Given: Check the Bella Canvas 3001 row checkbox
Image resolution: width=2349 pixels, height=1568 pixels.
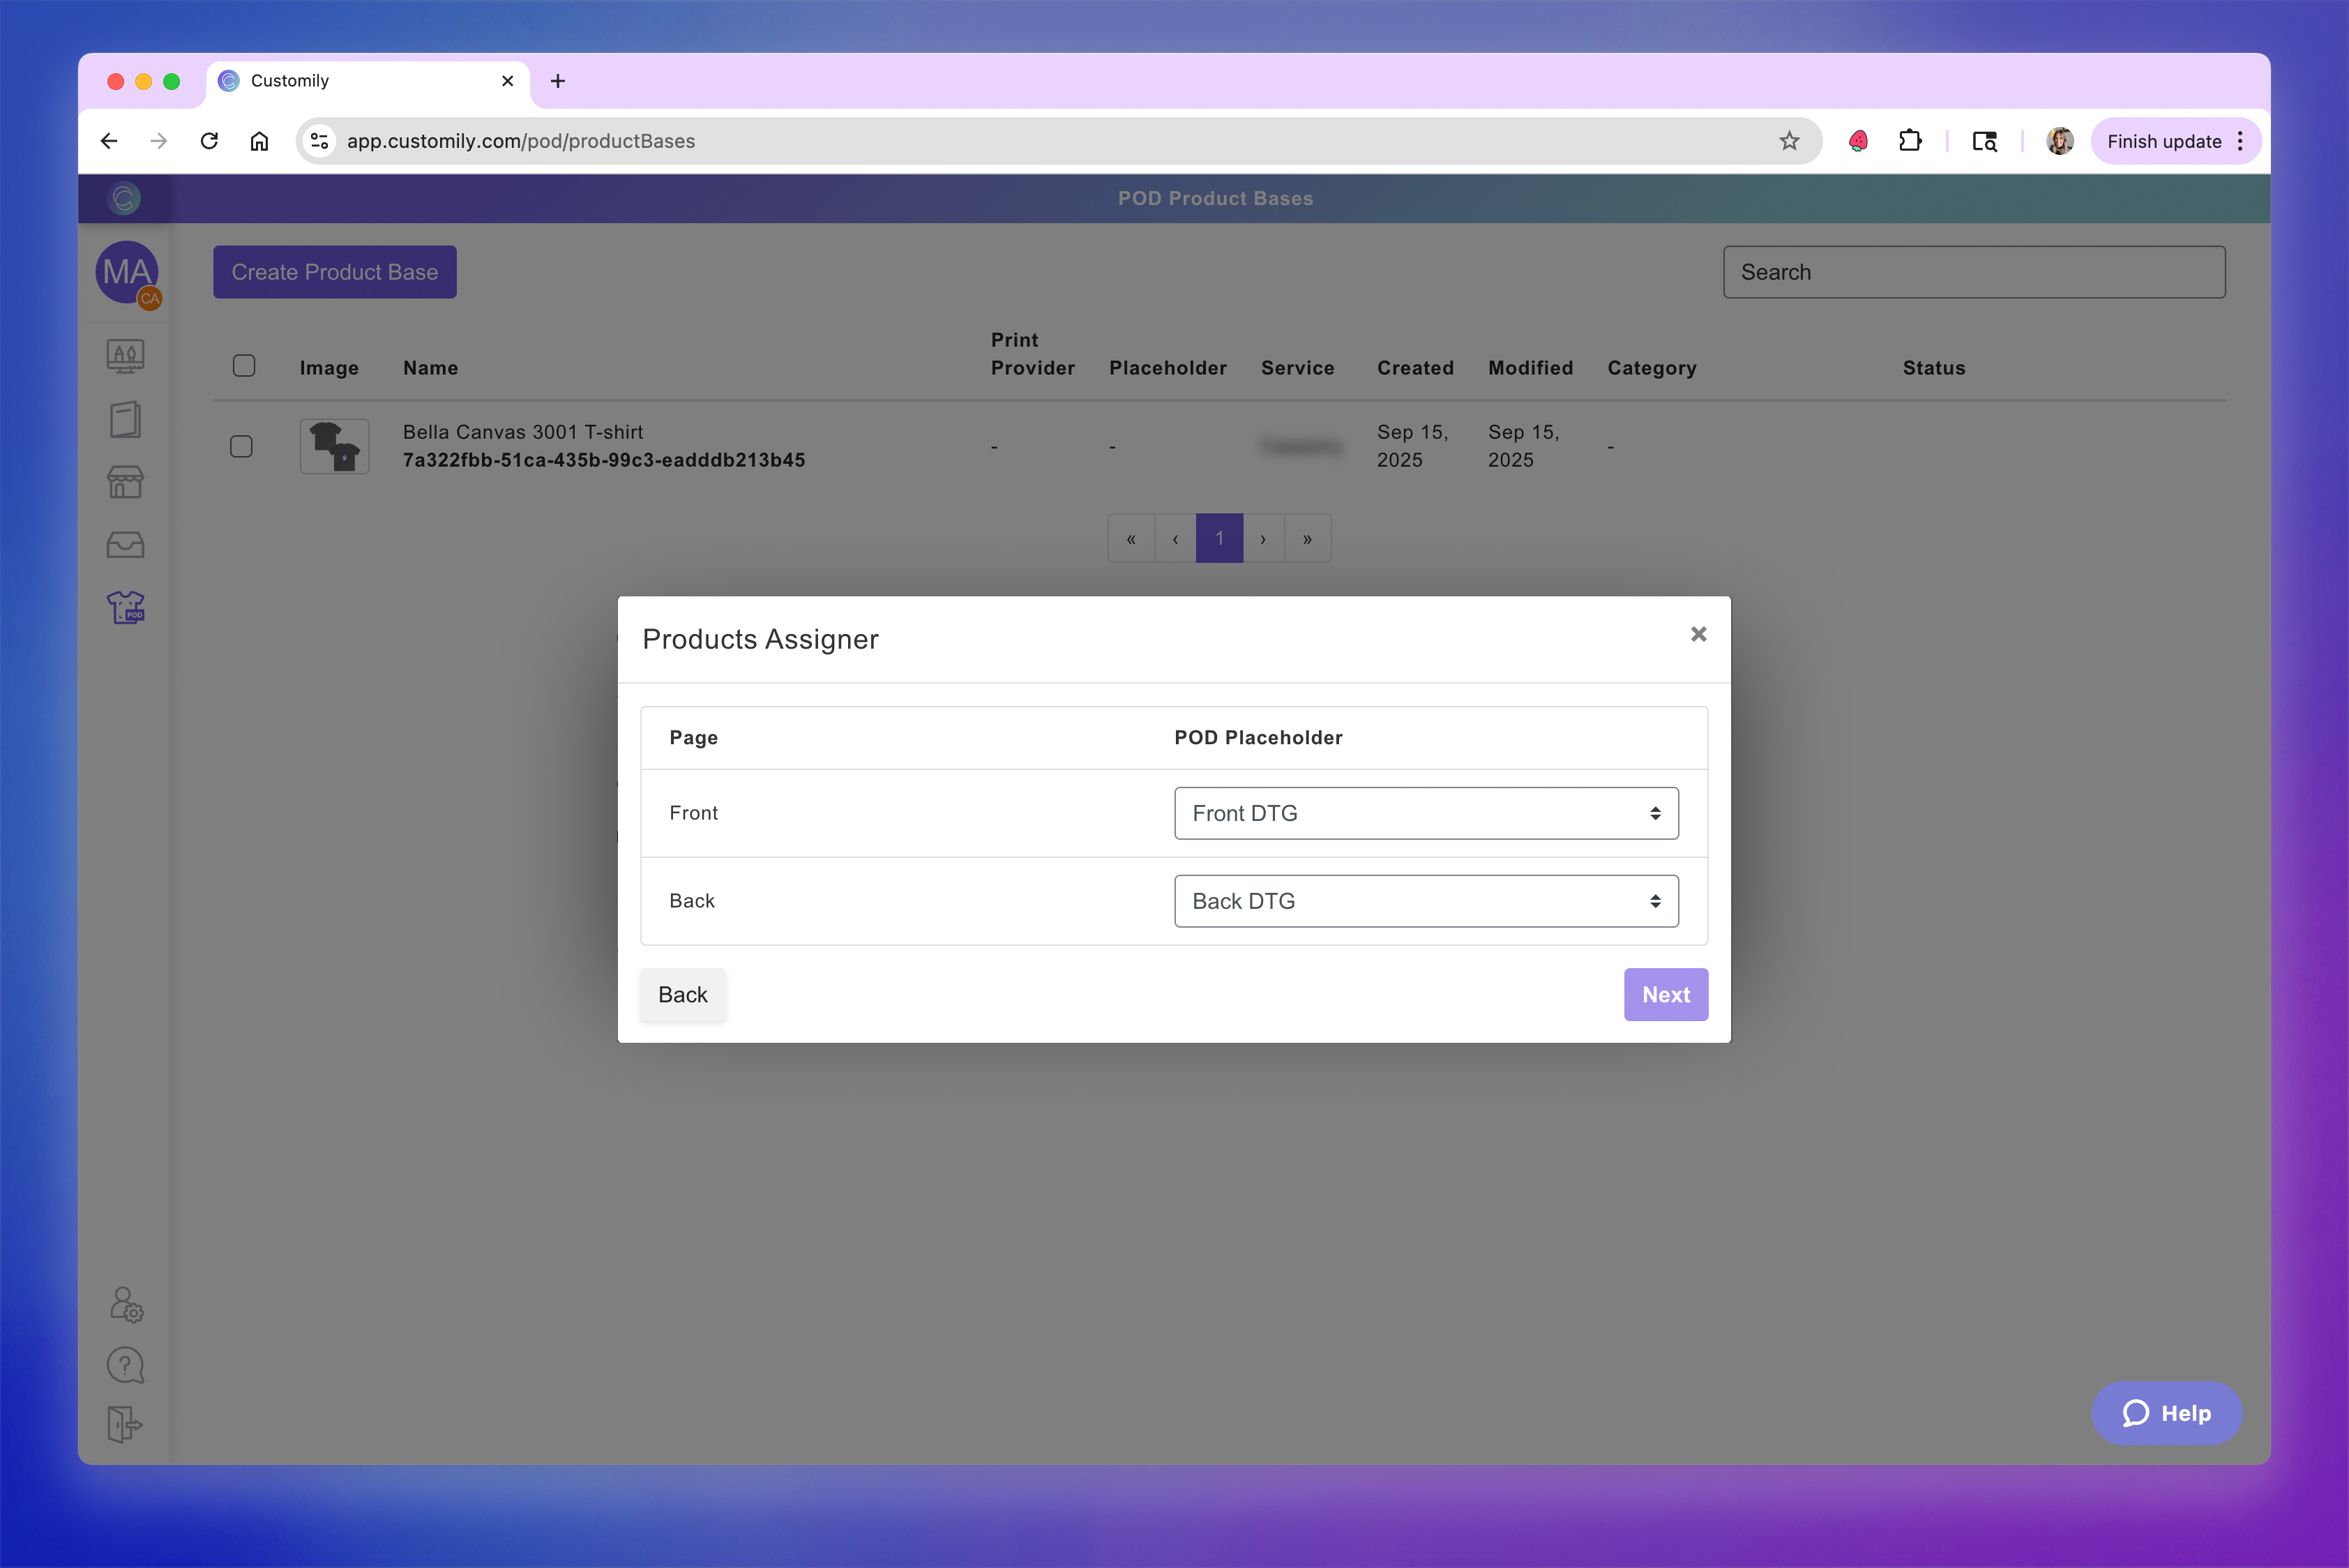Looking at the screenshot, I should click(241, 446).
